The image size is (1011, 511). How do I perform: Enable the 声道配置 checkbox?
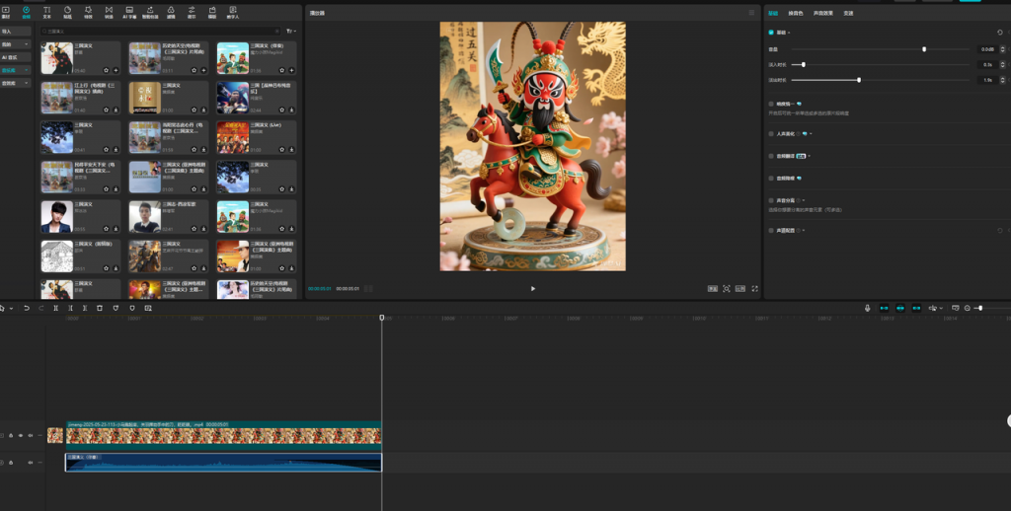click(771, 230)
